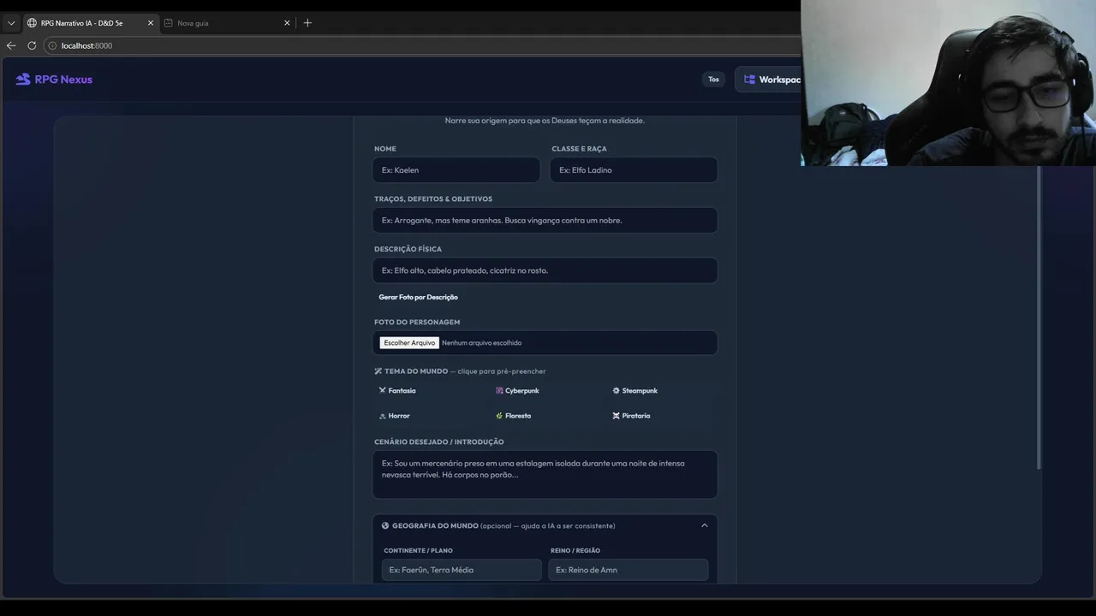The image size is (1096, 616).
Task: Reload the page with the refresh icon
Action: click(32, 45)
